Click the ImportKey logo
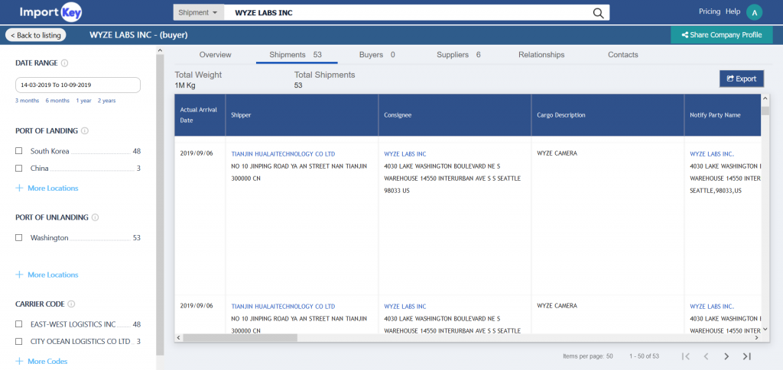This screenshot has width=783, height=370. pyautogui.click(x=50, y=12)
